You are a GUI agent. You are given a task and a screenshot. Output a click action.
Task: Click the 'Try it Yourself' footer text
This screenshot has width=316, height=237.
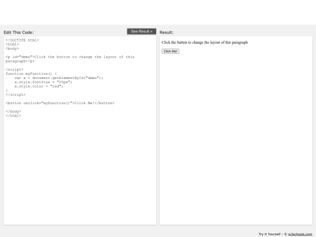pyautogui.click(x=269, y=234)
